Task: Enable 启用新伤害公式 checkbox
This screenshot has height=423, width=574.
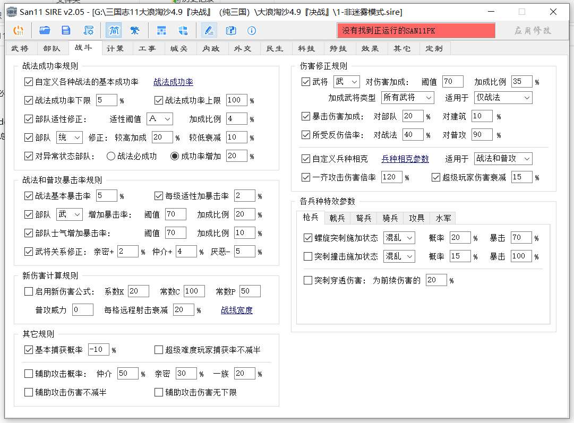Action: (x=29, y=291)
